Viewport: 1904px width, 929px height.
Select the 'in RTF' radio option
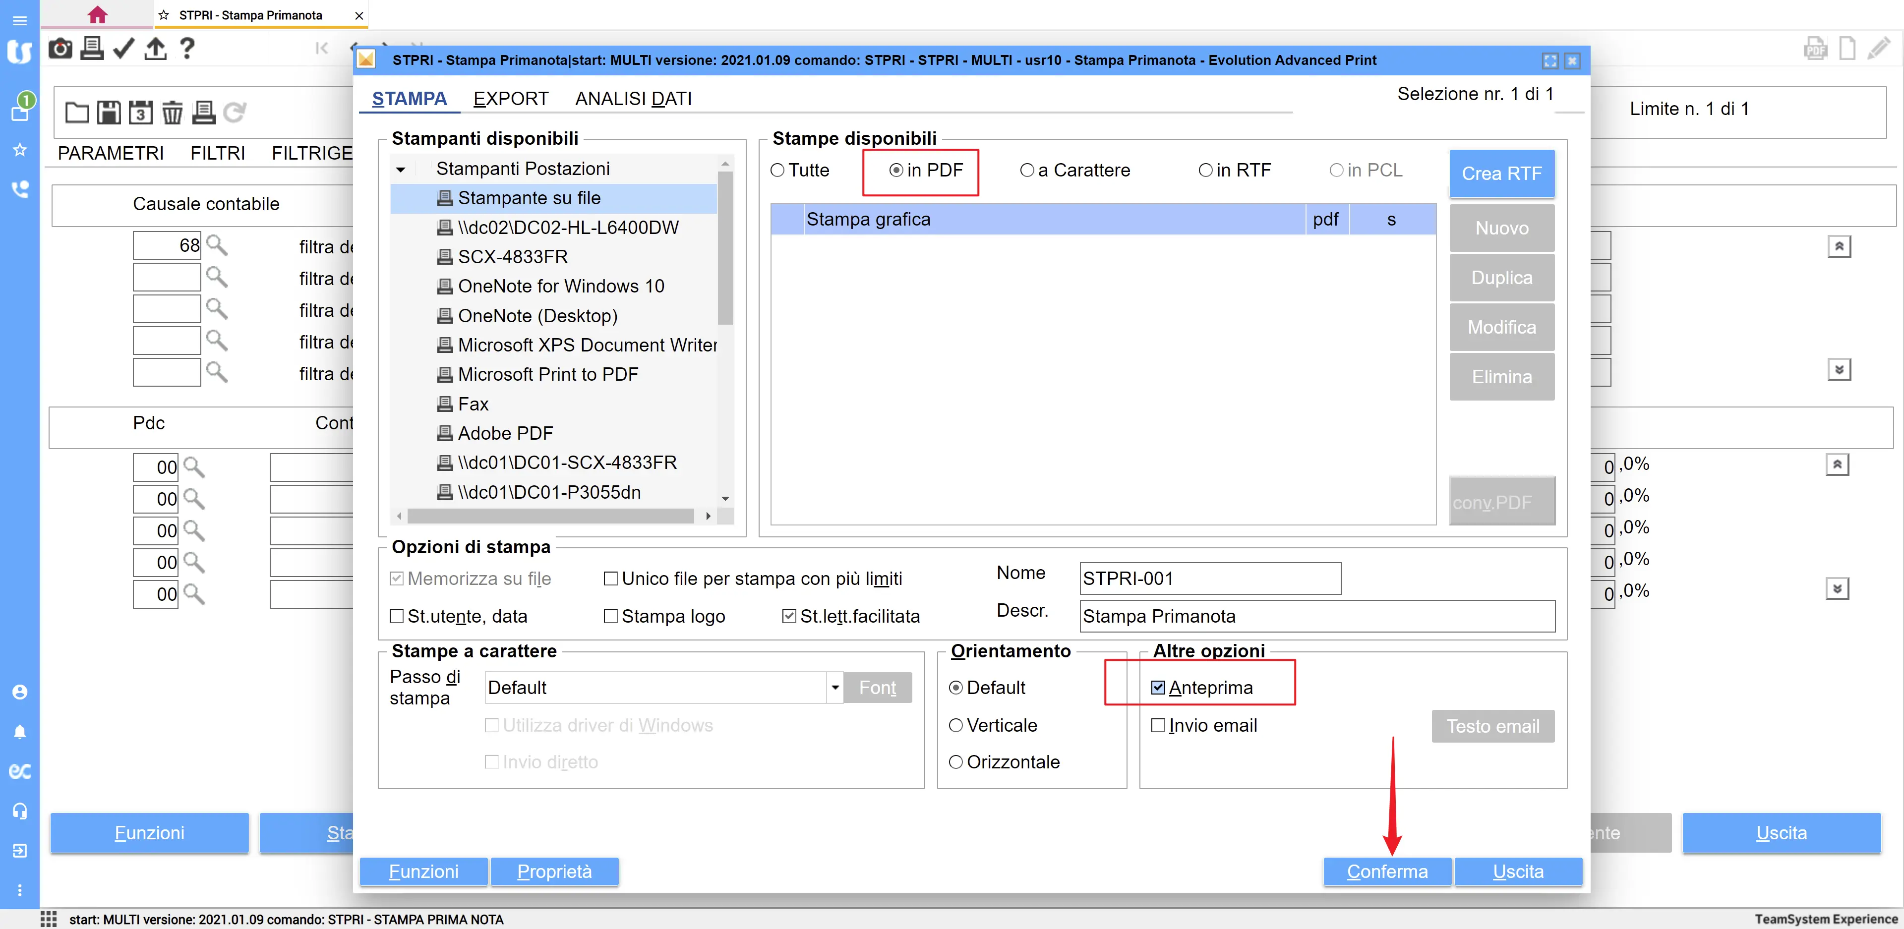coord(1205,171)
